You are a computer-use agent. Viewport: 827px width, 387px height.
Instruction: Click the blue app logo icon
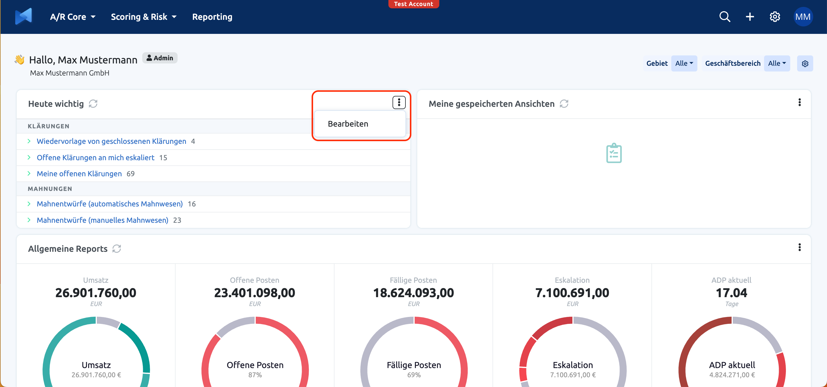tap(24, 16)
